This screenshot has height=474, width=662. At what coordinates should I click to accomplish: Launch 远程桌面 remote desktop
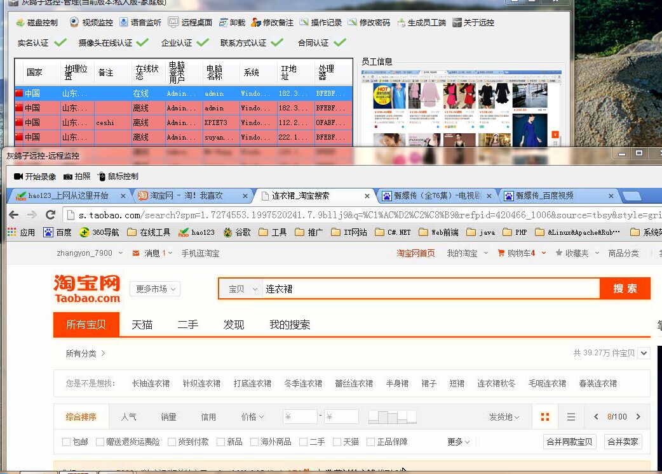point(190,22)
